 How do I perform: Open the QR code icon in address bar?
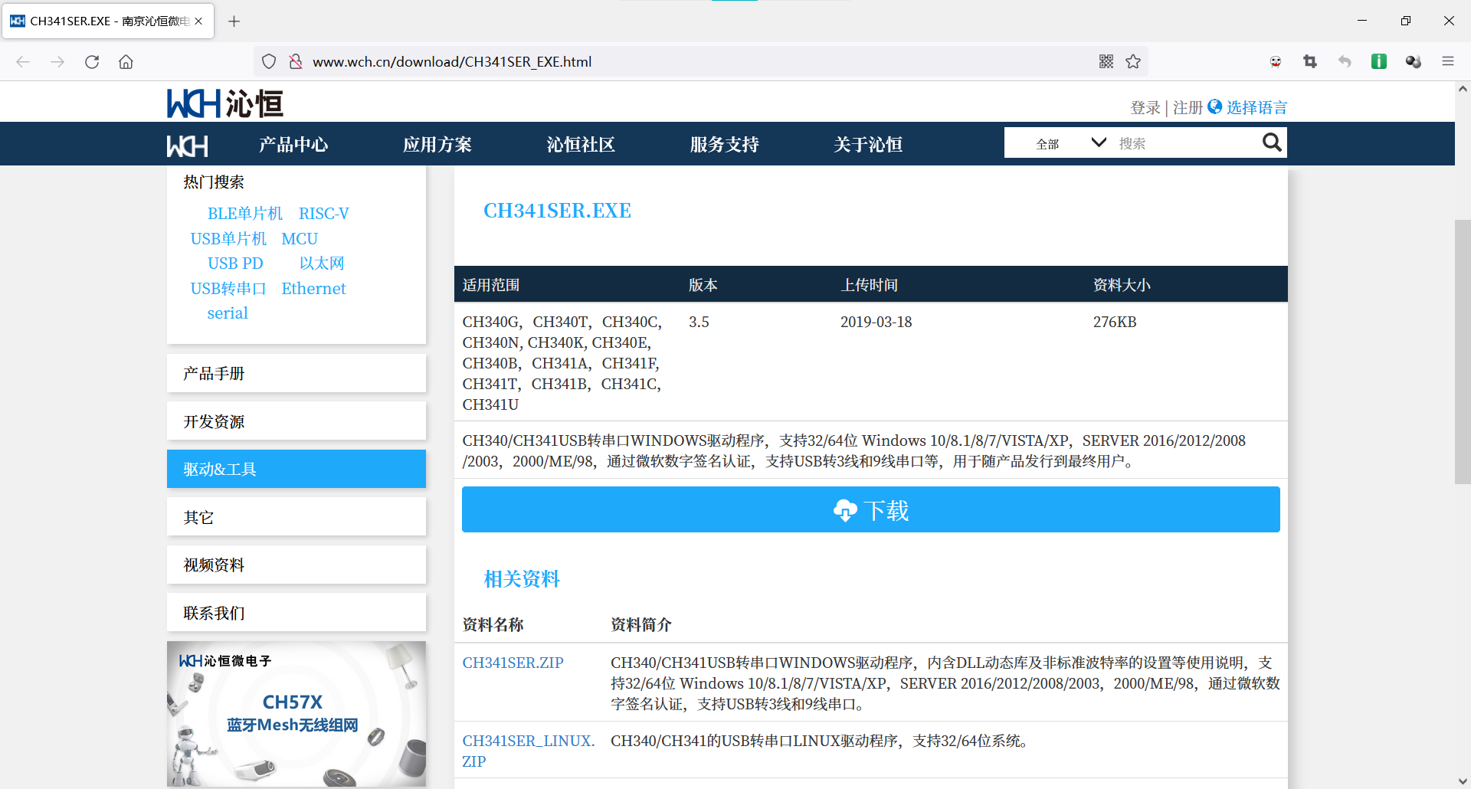1106,61
